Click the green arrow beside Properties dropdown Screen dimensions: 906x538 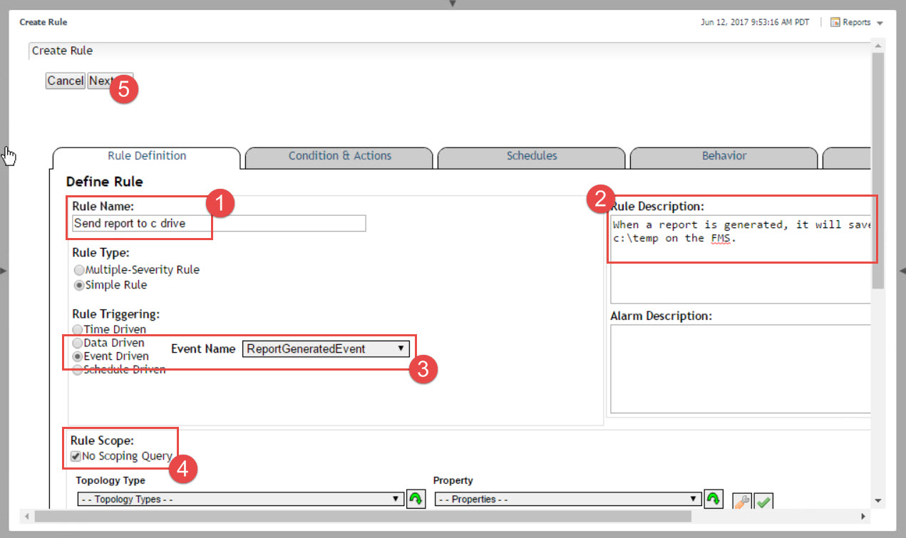click(712, 500)
